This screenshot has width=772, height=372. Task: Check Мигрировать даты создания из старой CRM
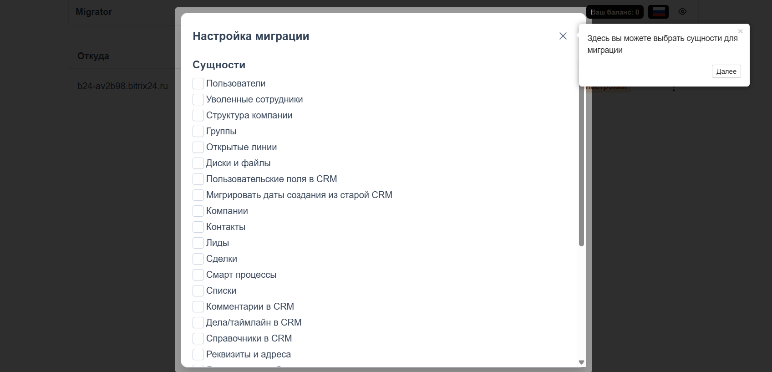198,195
